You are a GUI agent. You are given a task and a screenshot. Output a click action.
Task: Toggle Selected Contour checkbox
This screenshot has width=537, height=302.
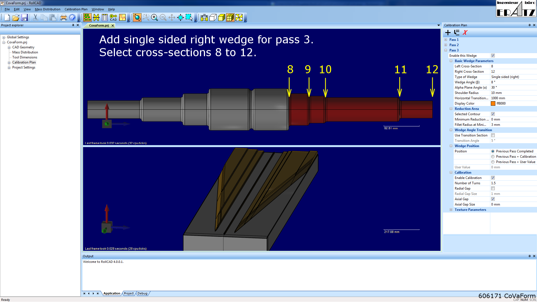tap(493, 114)
